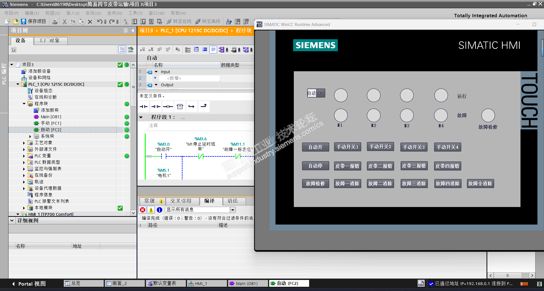
Task: Collapse the project tree panel arrow
Action: pyautogui.click(x=133, y=30)
